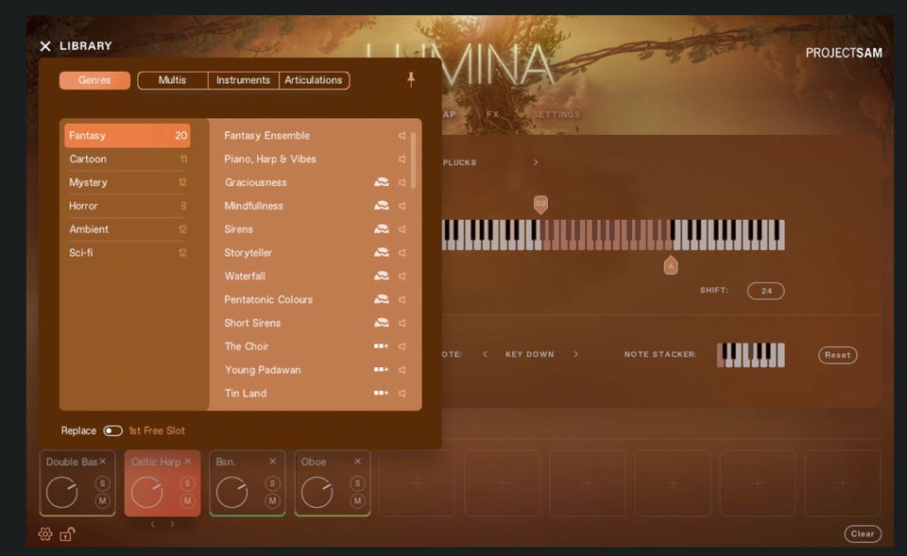
Task: Preview Short Sirens with its speaker icon
Action: pos(402,323)
